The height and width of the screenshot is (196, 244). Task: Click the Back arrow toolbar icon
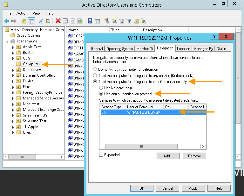7,21
